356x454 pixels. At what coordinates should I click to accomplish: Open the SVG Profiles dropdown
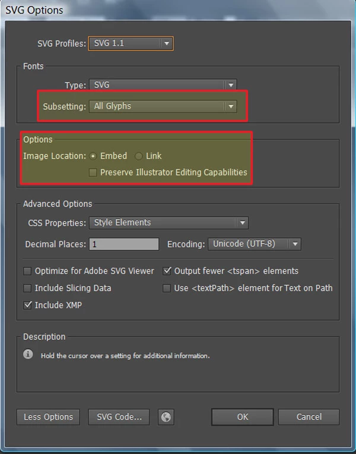131,43
